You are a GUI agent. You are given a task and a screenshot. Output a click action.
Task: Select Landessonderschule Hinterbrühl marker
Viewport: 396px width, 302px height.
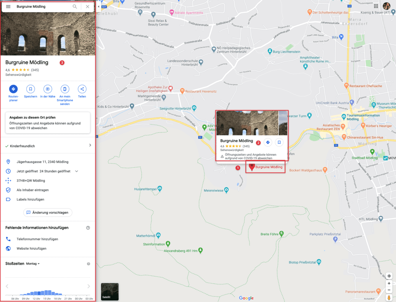(x=201, y=62)
